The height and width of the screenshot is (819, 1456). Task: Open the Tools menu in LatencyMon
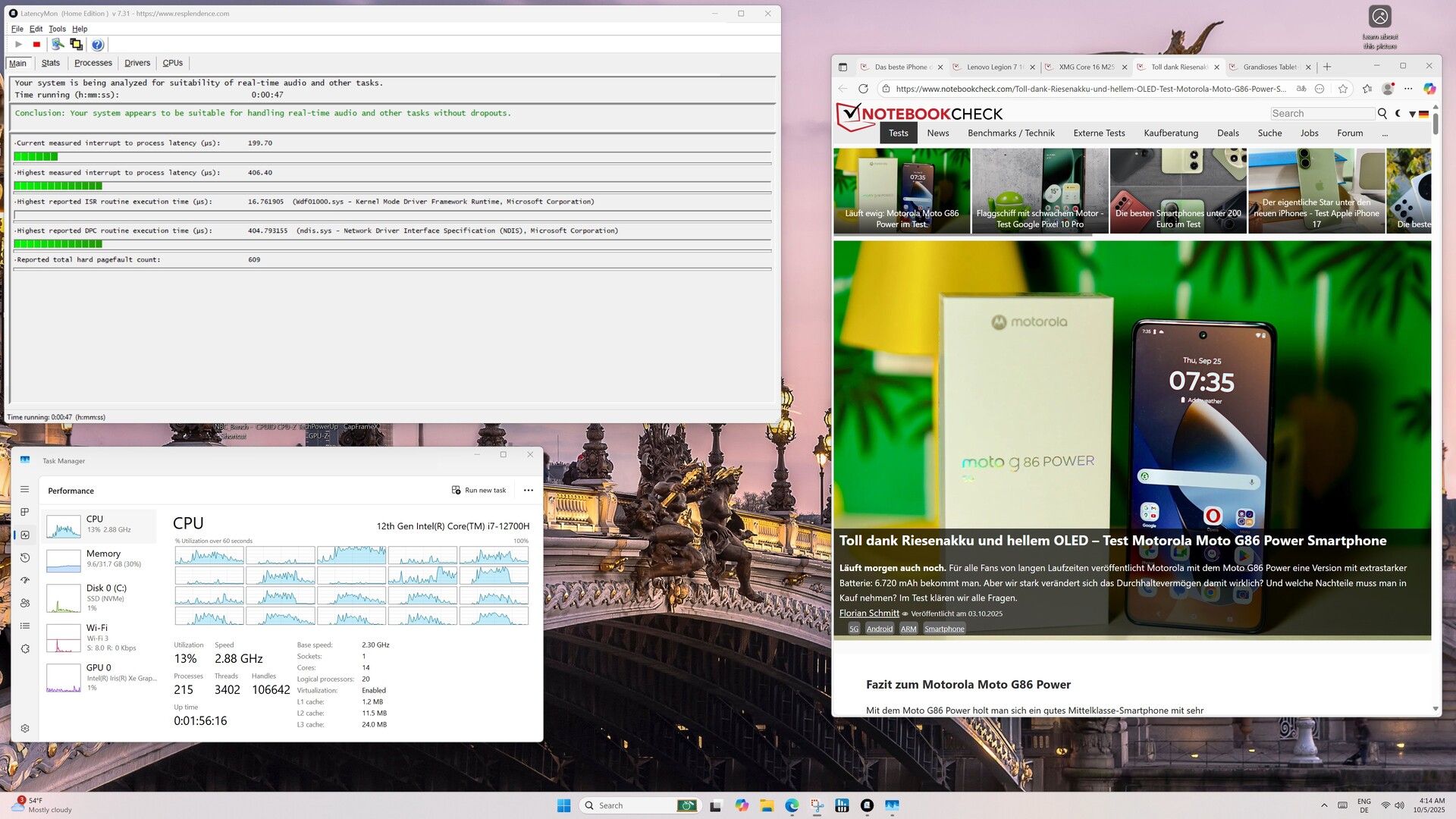click(57, 29)
